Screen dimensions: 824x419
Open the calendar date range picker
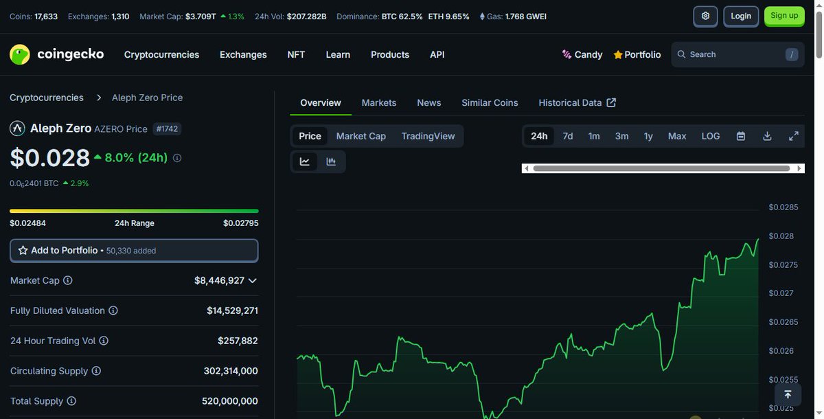point(741,136)
